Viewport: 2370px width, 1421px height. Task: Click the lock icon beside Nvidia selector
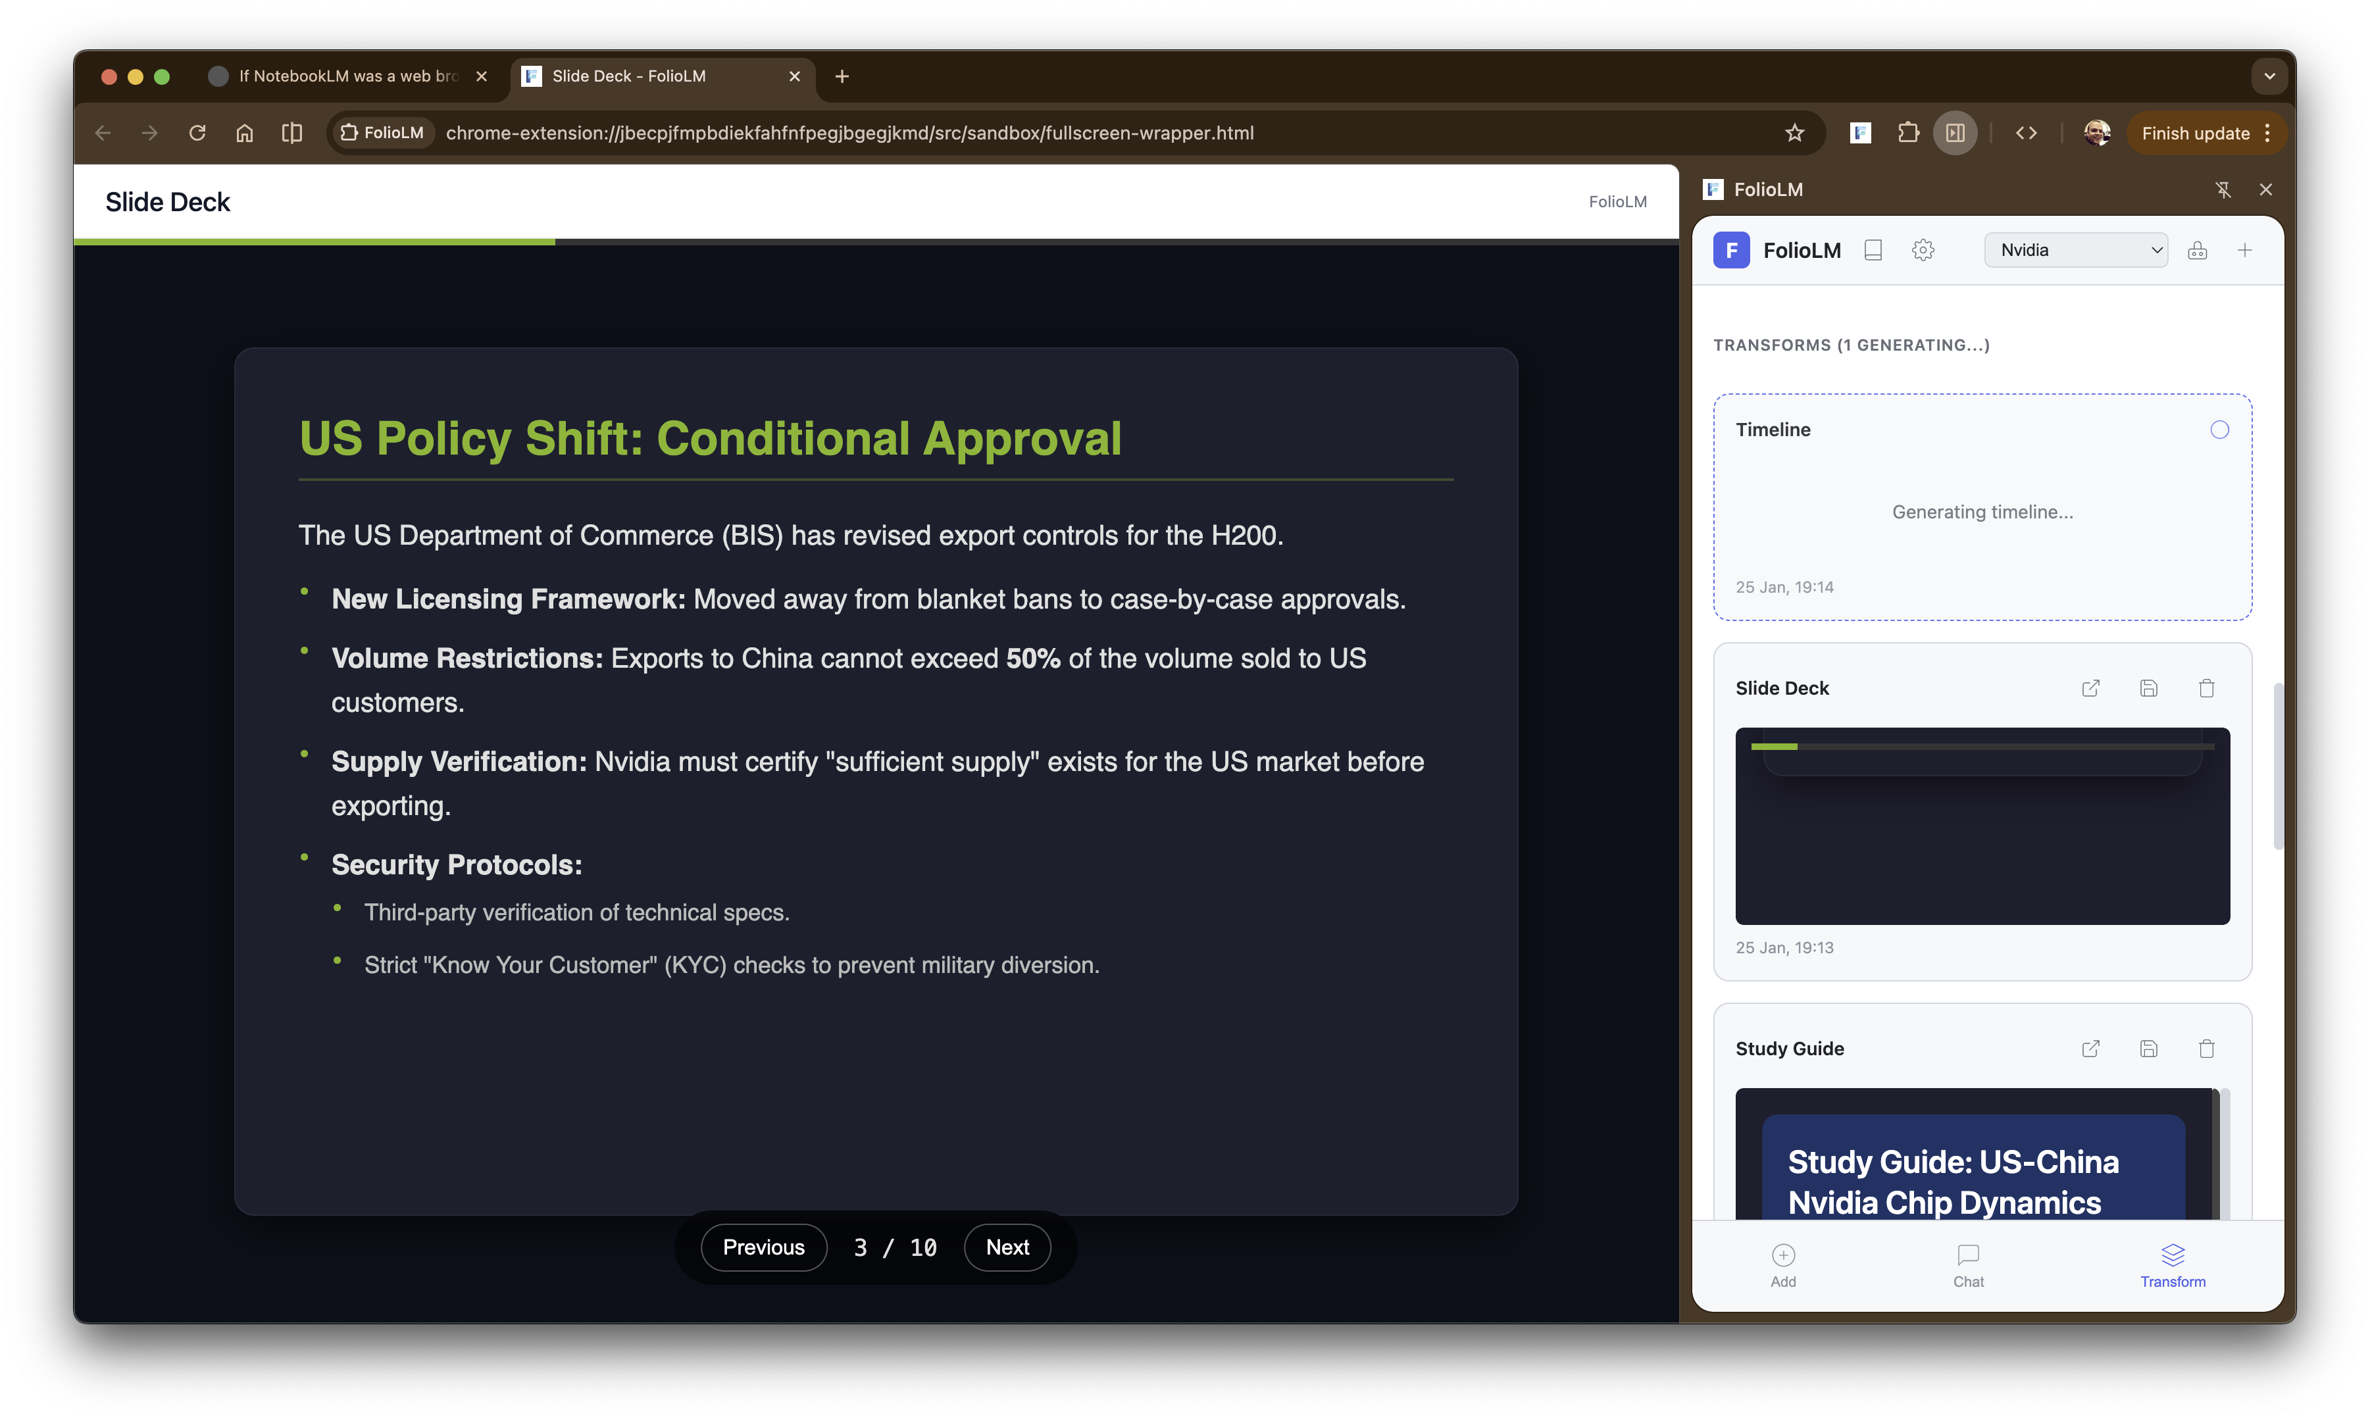(x=2198, y=250)
